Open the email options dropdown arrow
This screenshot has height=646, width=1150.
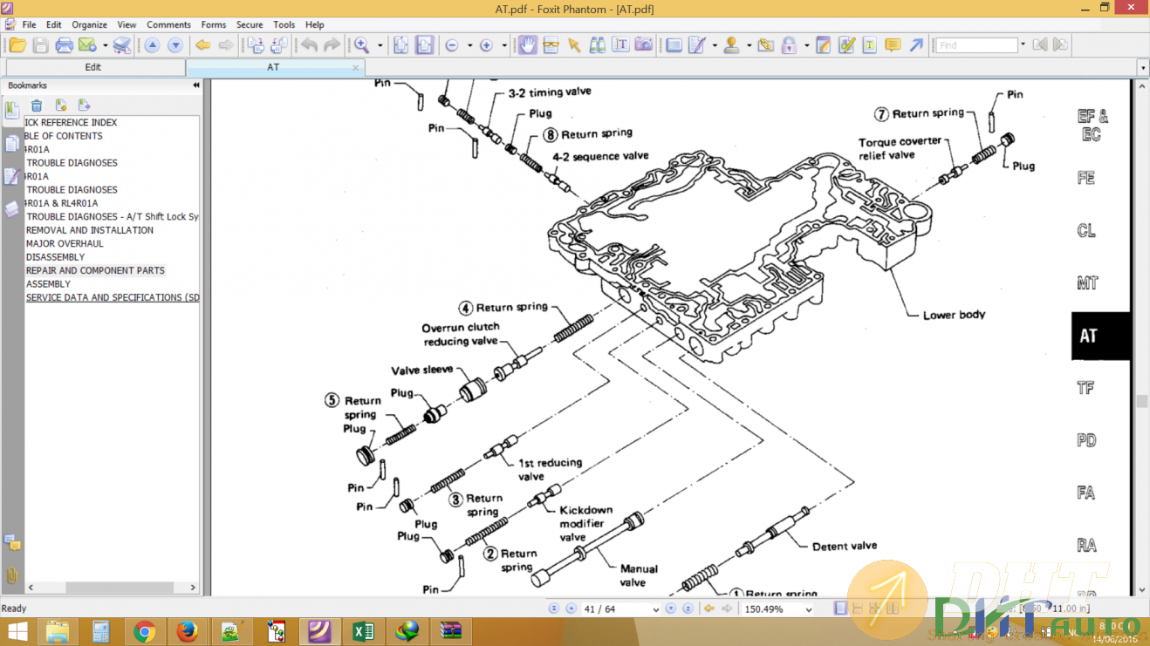pyautogui.click(x=106, y=45)
